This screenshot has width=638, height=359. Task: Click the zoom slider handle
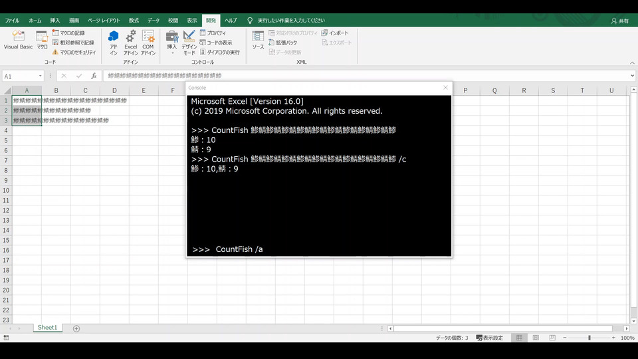589,338
